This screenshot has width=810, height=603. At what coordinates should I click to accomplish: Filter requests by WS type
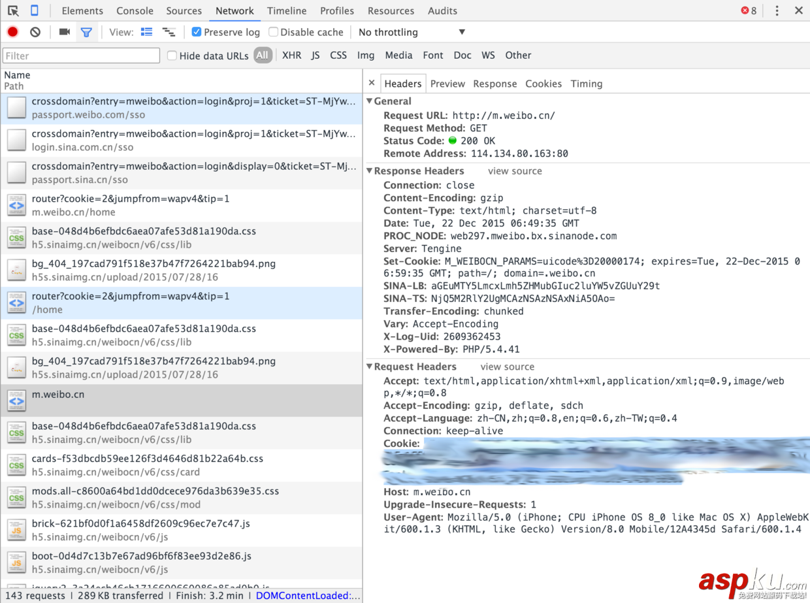point(488,56)
